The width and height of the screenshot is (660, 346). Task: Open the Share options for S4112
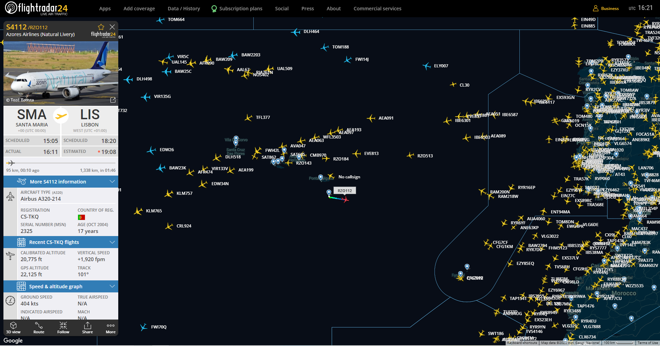click(88, 327)
